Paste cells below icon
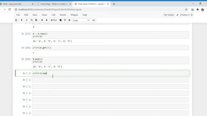The height and width of the screenshot is (116, 207). (x=37, y=20)
